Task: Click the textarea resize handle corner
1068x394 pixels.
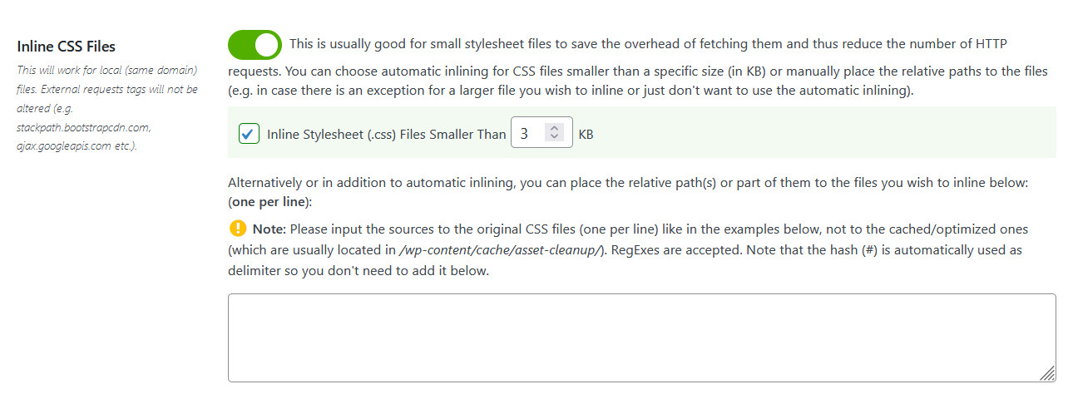Action: (1048, 375)
